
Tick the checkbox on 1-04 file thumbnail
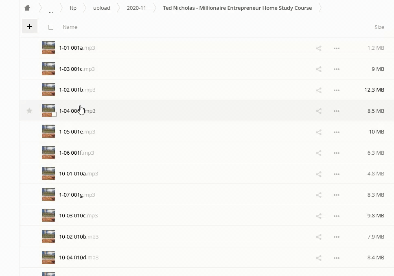pyautogui.click(x=54, y=114)
